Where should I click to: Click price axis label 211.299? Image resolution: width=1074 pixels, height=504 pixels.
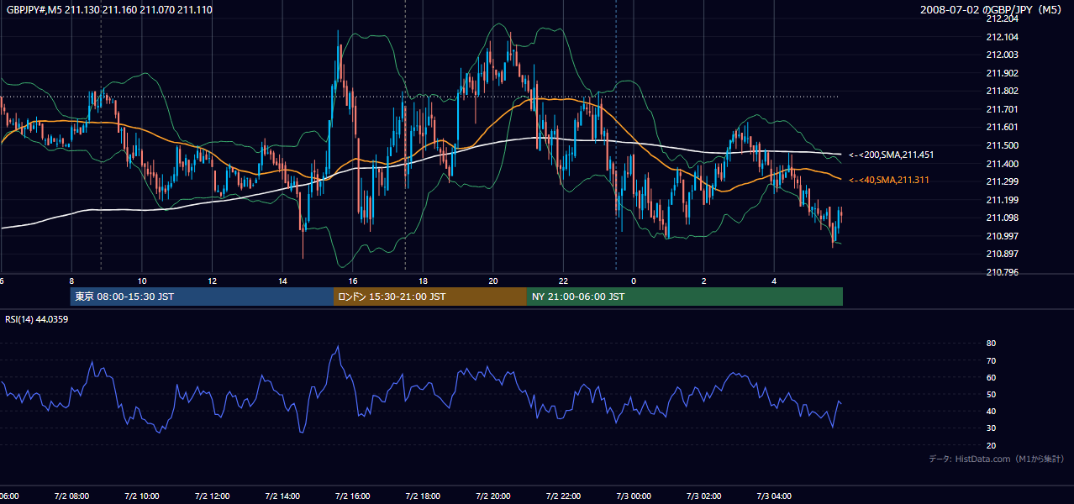(x=1002, y=181)
